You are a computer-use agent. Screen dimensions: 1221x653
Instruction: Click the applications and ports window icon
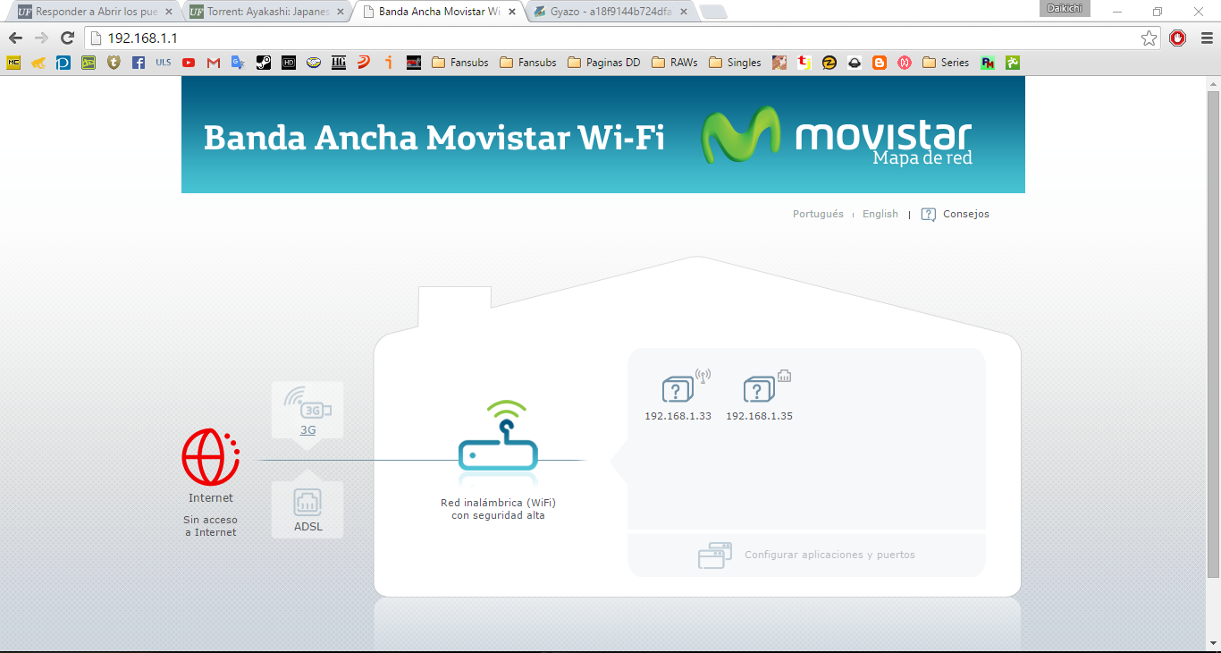715,555
